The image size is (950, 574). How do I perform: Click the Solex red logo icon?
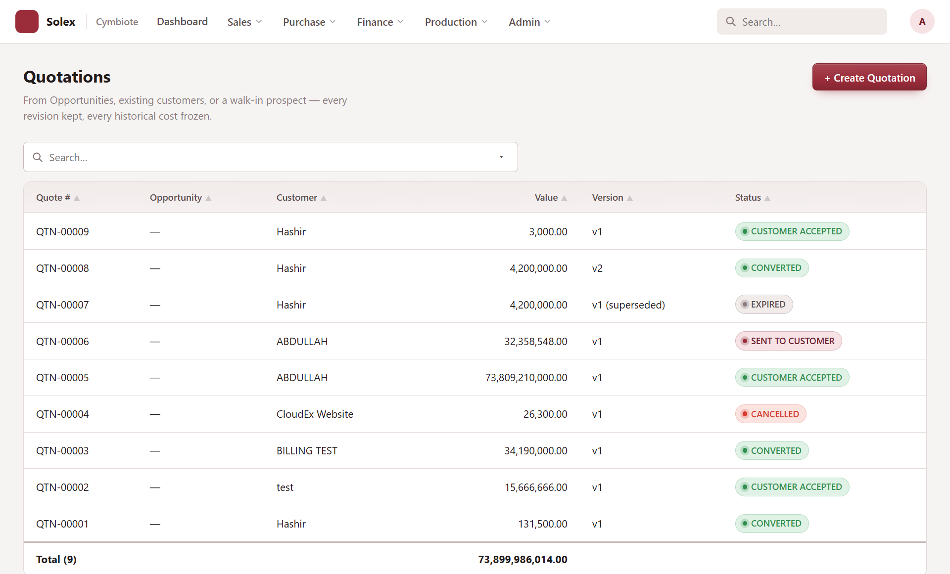(27, 22)
